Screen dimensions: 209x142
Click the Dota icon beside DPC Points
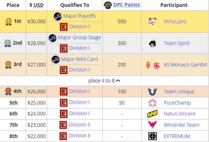pos(108,5)
